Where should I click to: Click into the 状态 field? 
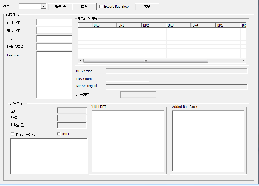click(x=54, y=39)
